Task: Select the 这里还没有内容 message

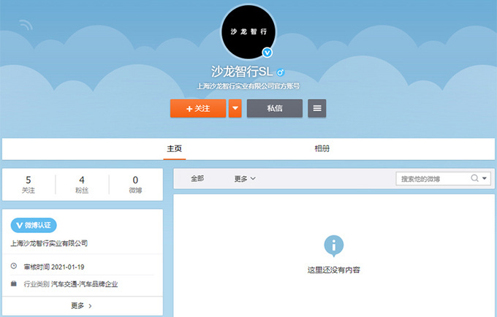Action: (x=334, y=270)
